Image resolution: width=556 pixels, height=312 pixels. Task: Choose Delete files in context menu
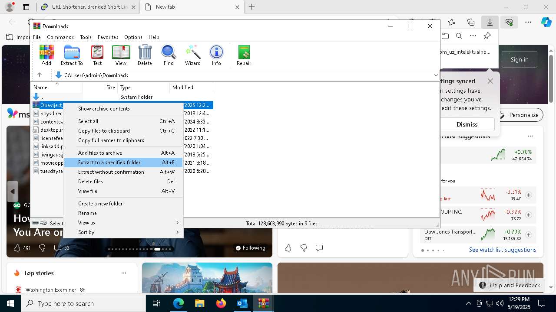[123, 182]
